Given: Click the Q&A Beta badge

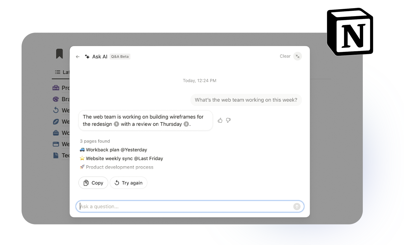Looking at the screenshot, I should pyautogui.click(x=120, y=57).
